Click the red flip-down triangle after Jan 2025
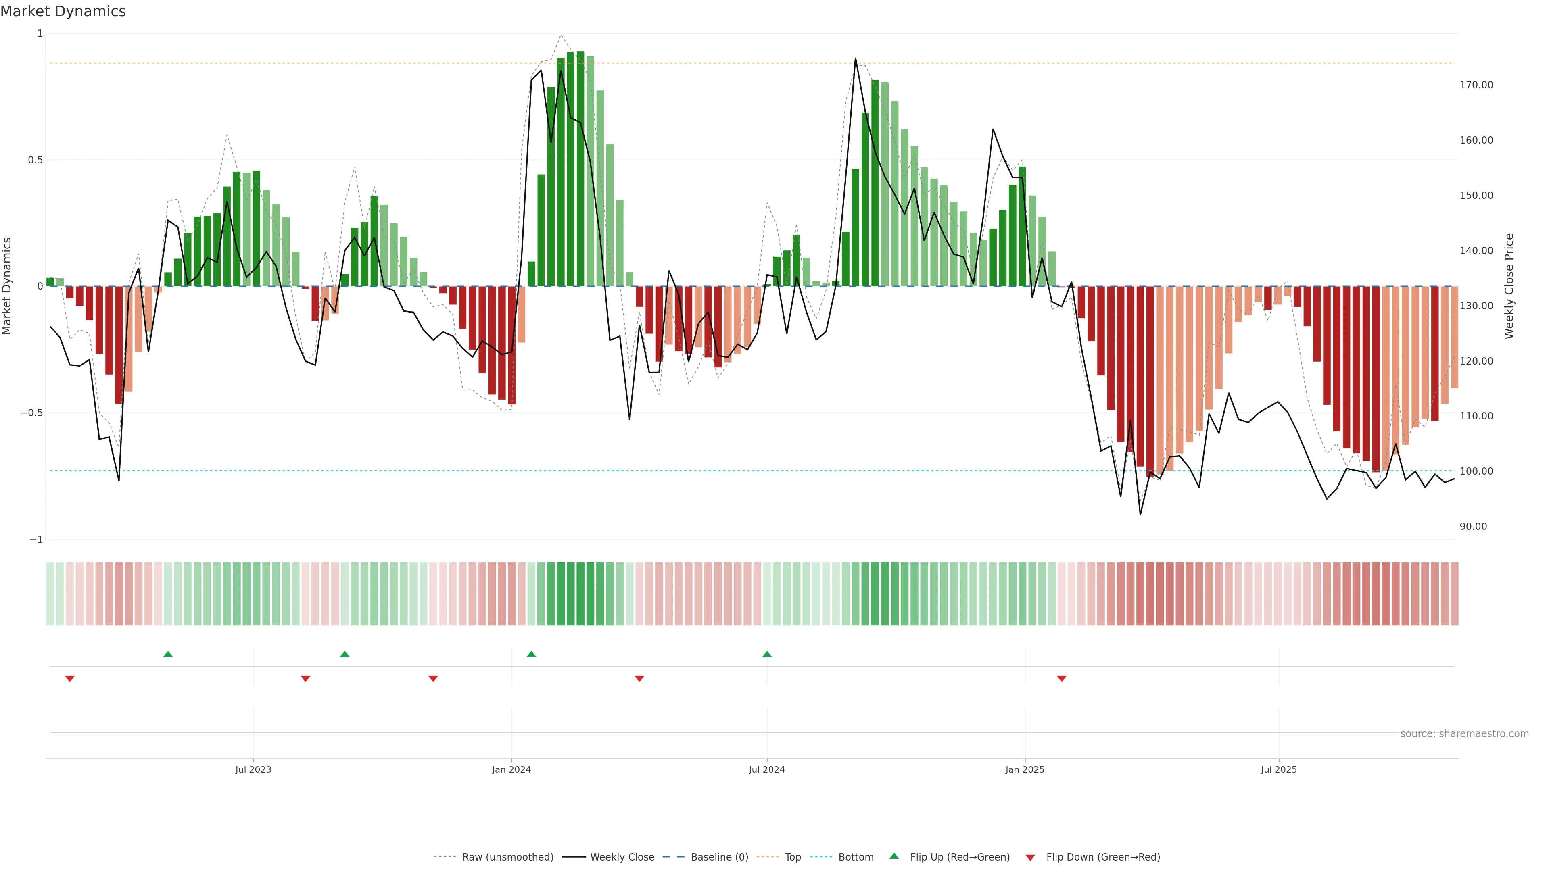 coord(1061,679)
